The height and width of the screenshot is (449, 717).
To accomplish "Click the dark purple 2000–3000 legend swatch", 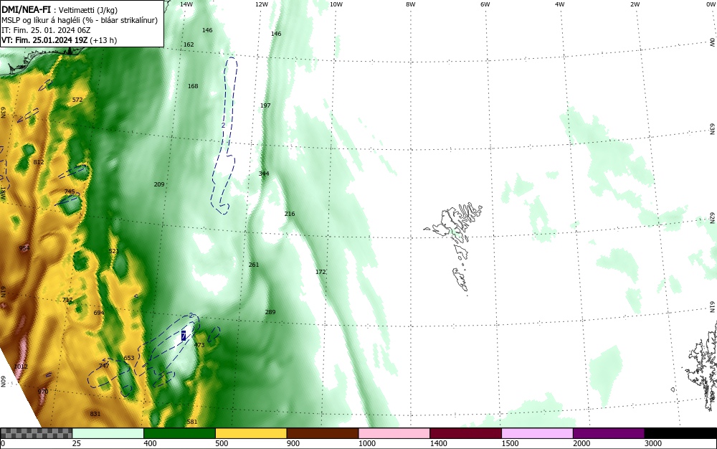I will [609, 433].
